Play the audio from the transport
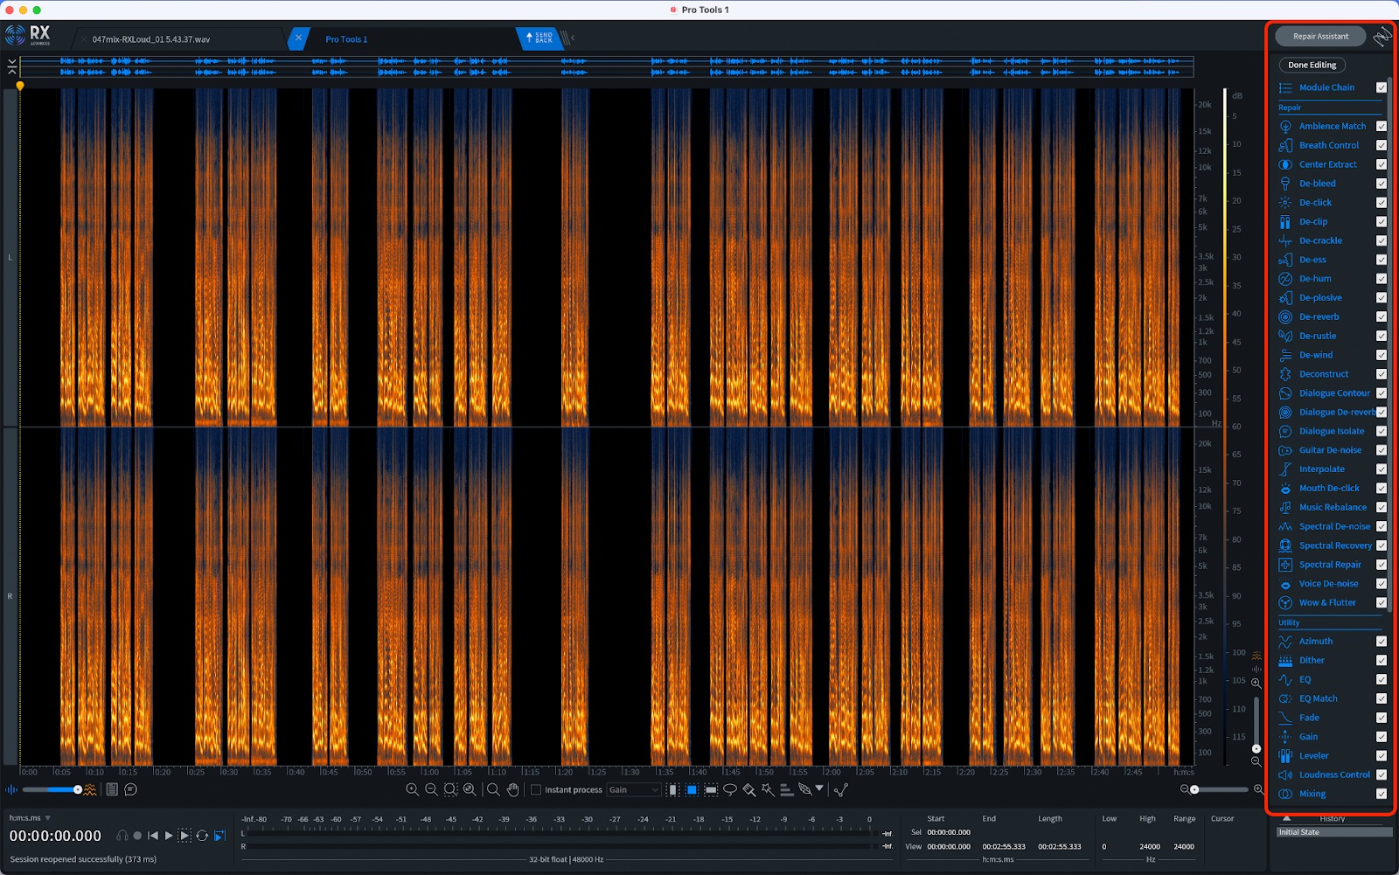The image size is (1399, 875). coord(169,836)
